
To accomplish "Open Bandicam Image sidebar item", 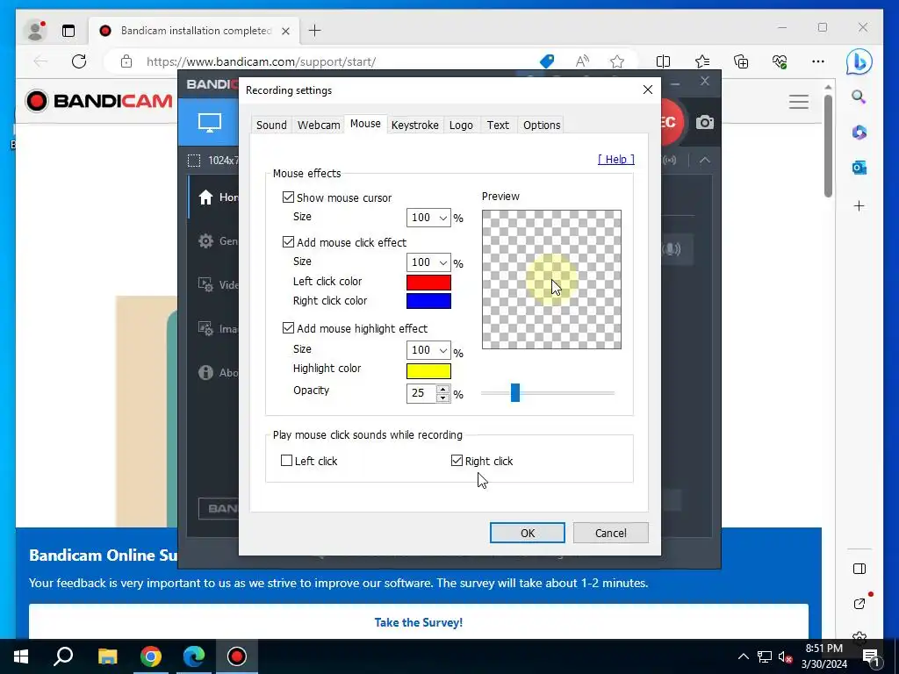I will [x=218, y=328].
